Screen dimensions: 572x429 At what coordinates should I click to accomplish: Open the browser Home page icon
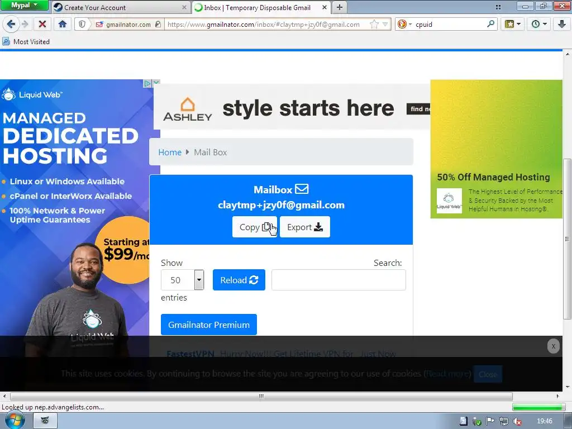coord(63,25)
